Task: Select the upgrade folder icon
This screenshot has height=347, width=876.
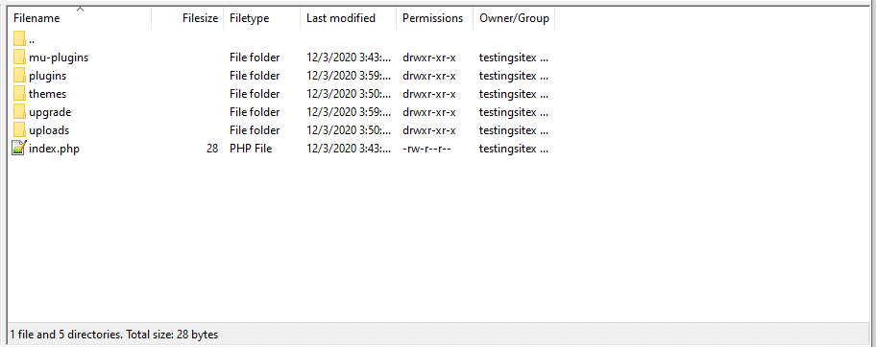Action: coord(19,112)
